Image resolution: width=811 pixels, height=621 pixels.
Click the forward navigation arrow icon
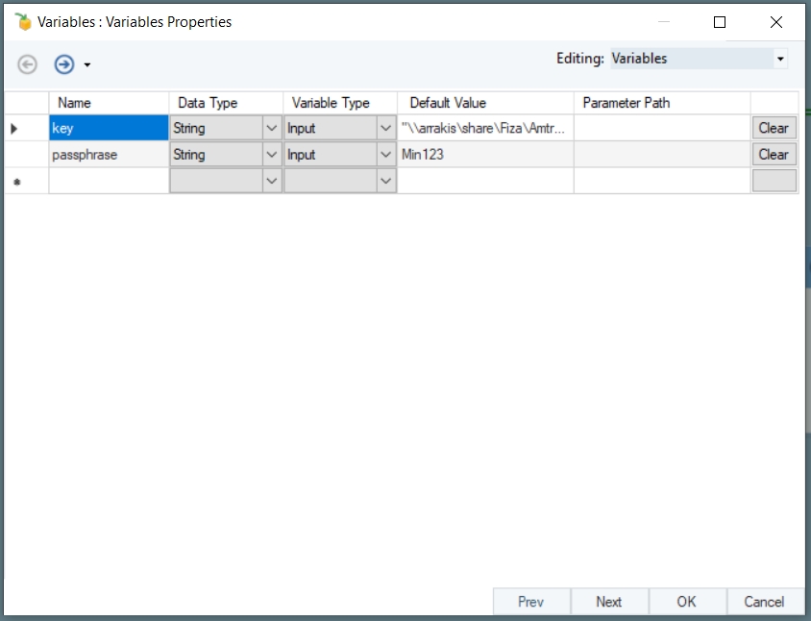64,64
